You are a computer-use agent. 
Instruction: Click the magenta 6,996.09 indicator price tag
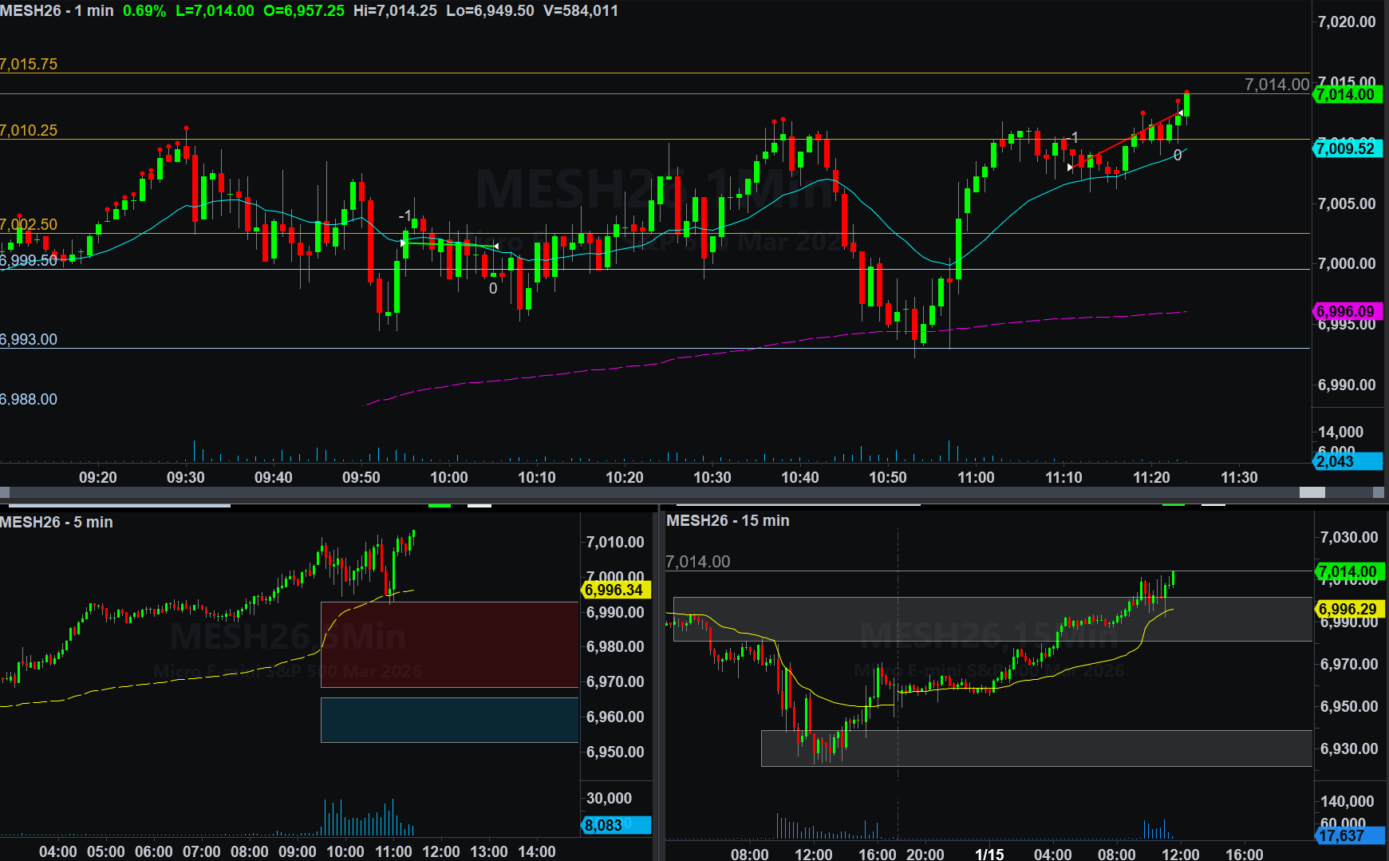click(1347, 312)
